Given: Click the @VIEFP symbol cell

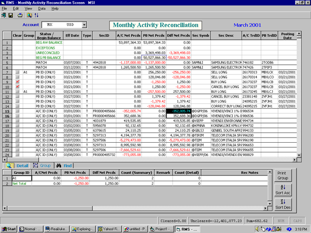Looking at the screenshot, I should click(x=200, y=121).
